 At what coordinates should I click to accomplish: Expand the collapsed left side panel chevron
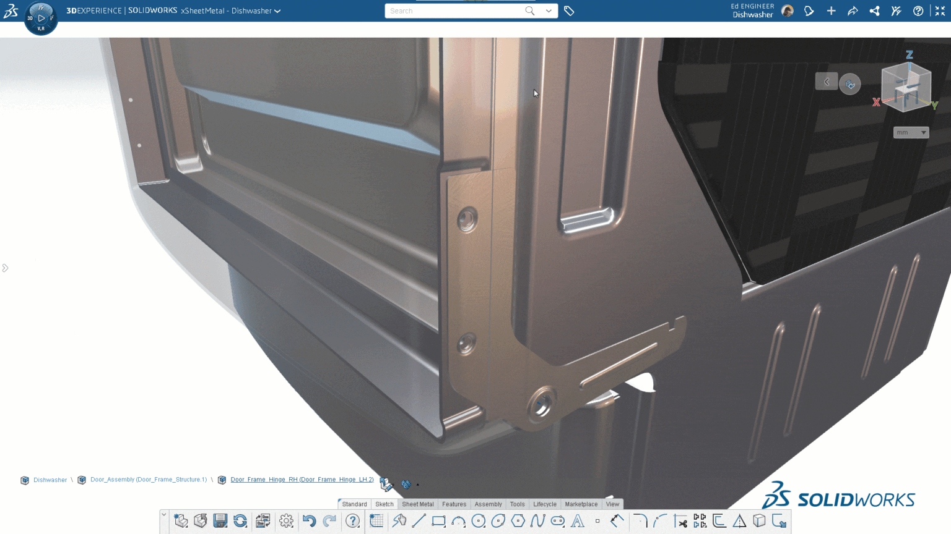tap(6, 267)
